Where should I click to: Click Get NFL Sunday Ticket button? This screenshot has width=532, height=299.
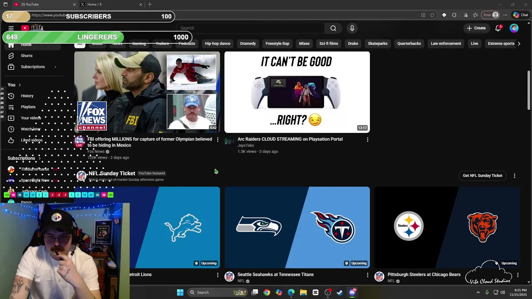(483, 176)
